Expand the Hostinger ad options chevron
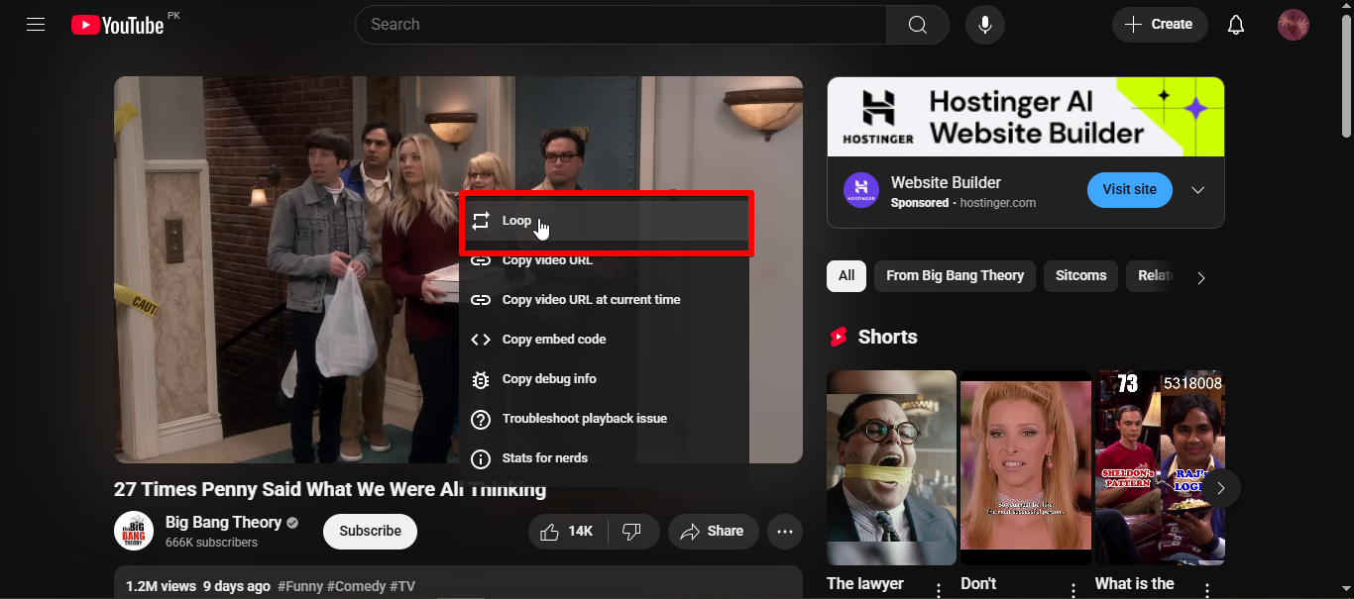The height and width of the screenshot is (599, 1354). click(x=1197, y=190)
